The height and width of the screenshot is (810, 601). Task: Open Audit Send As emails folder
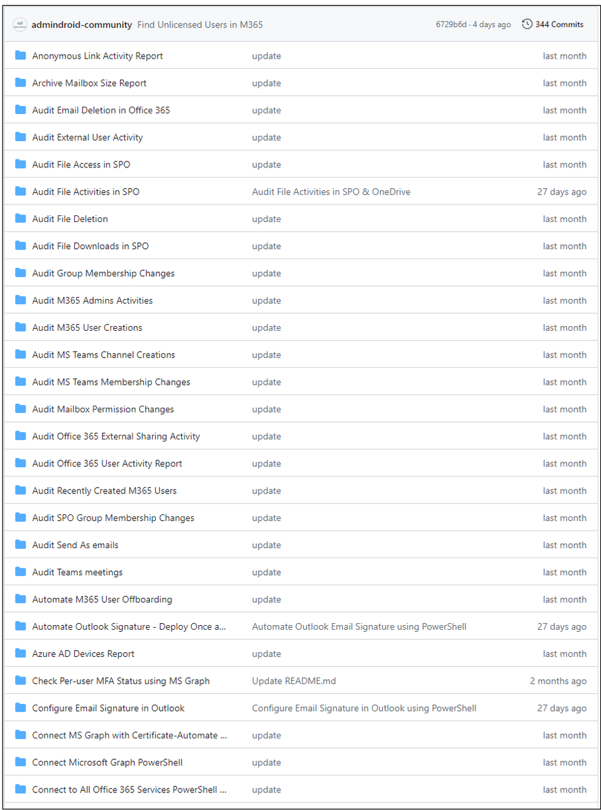[76, 545]
